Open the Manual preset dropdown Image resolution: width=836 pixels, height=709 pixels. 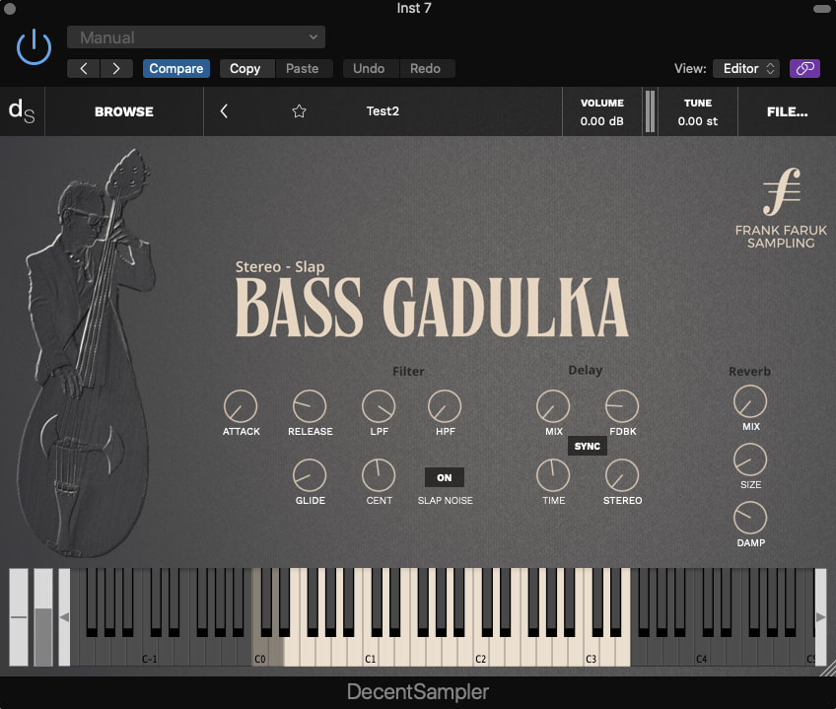[x=195, y=36]
